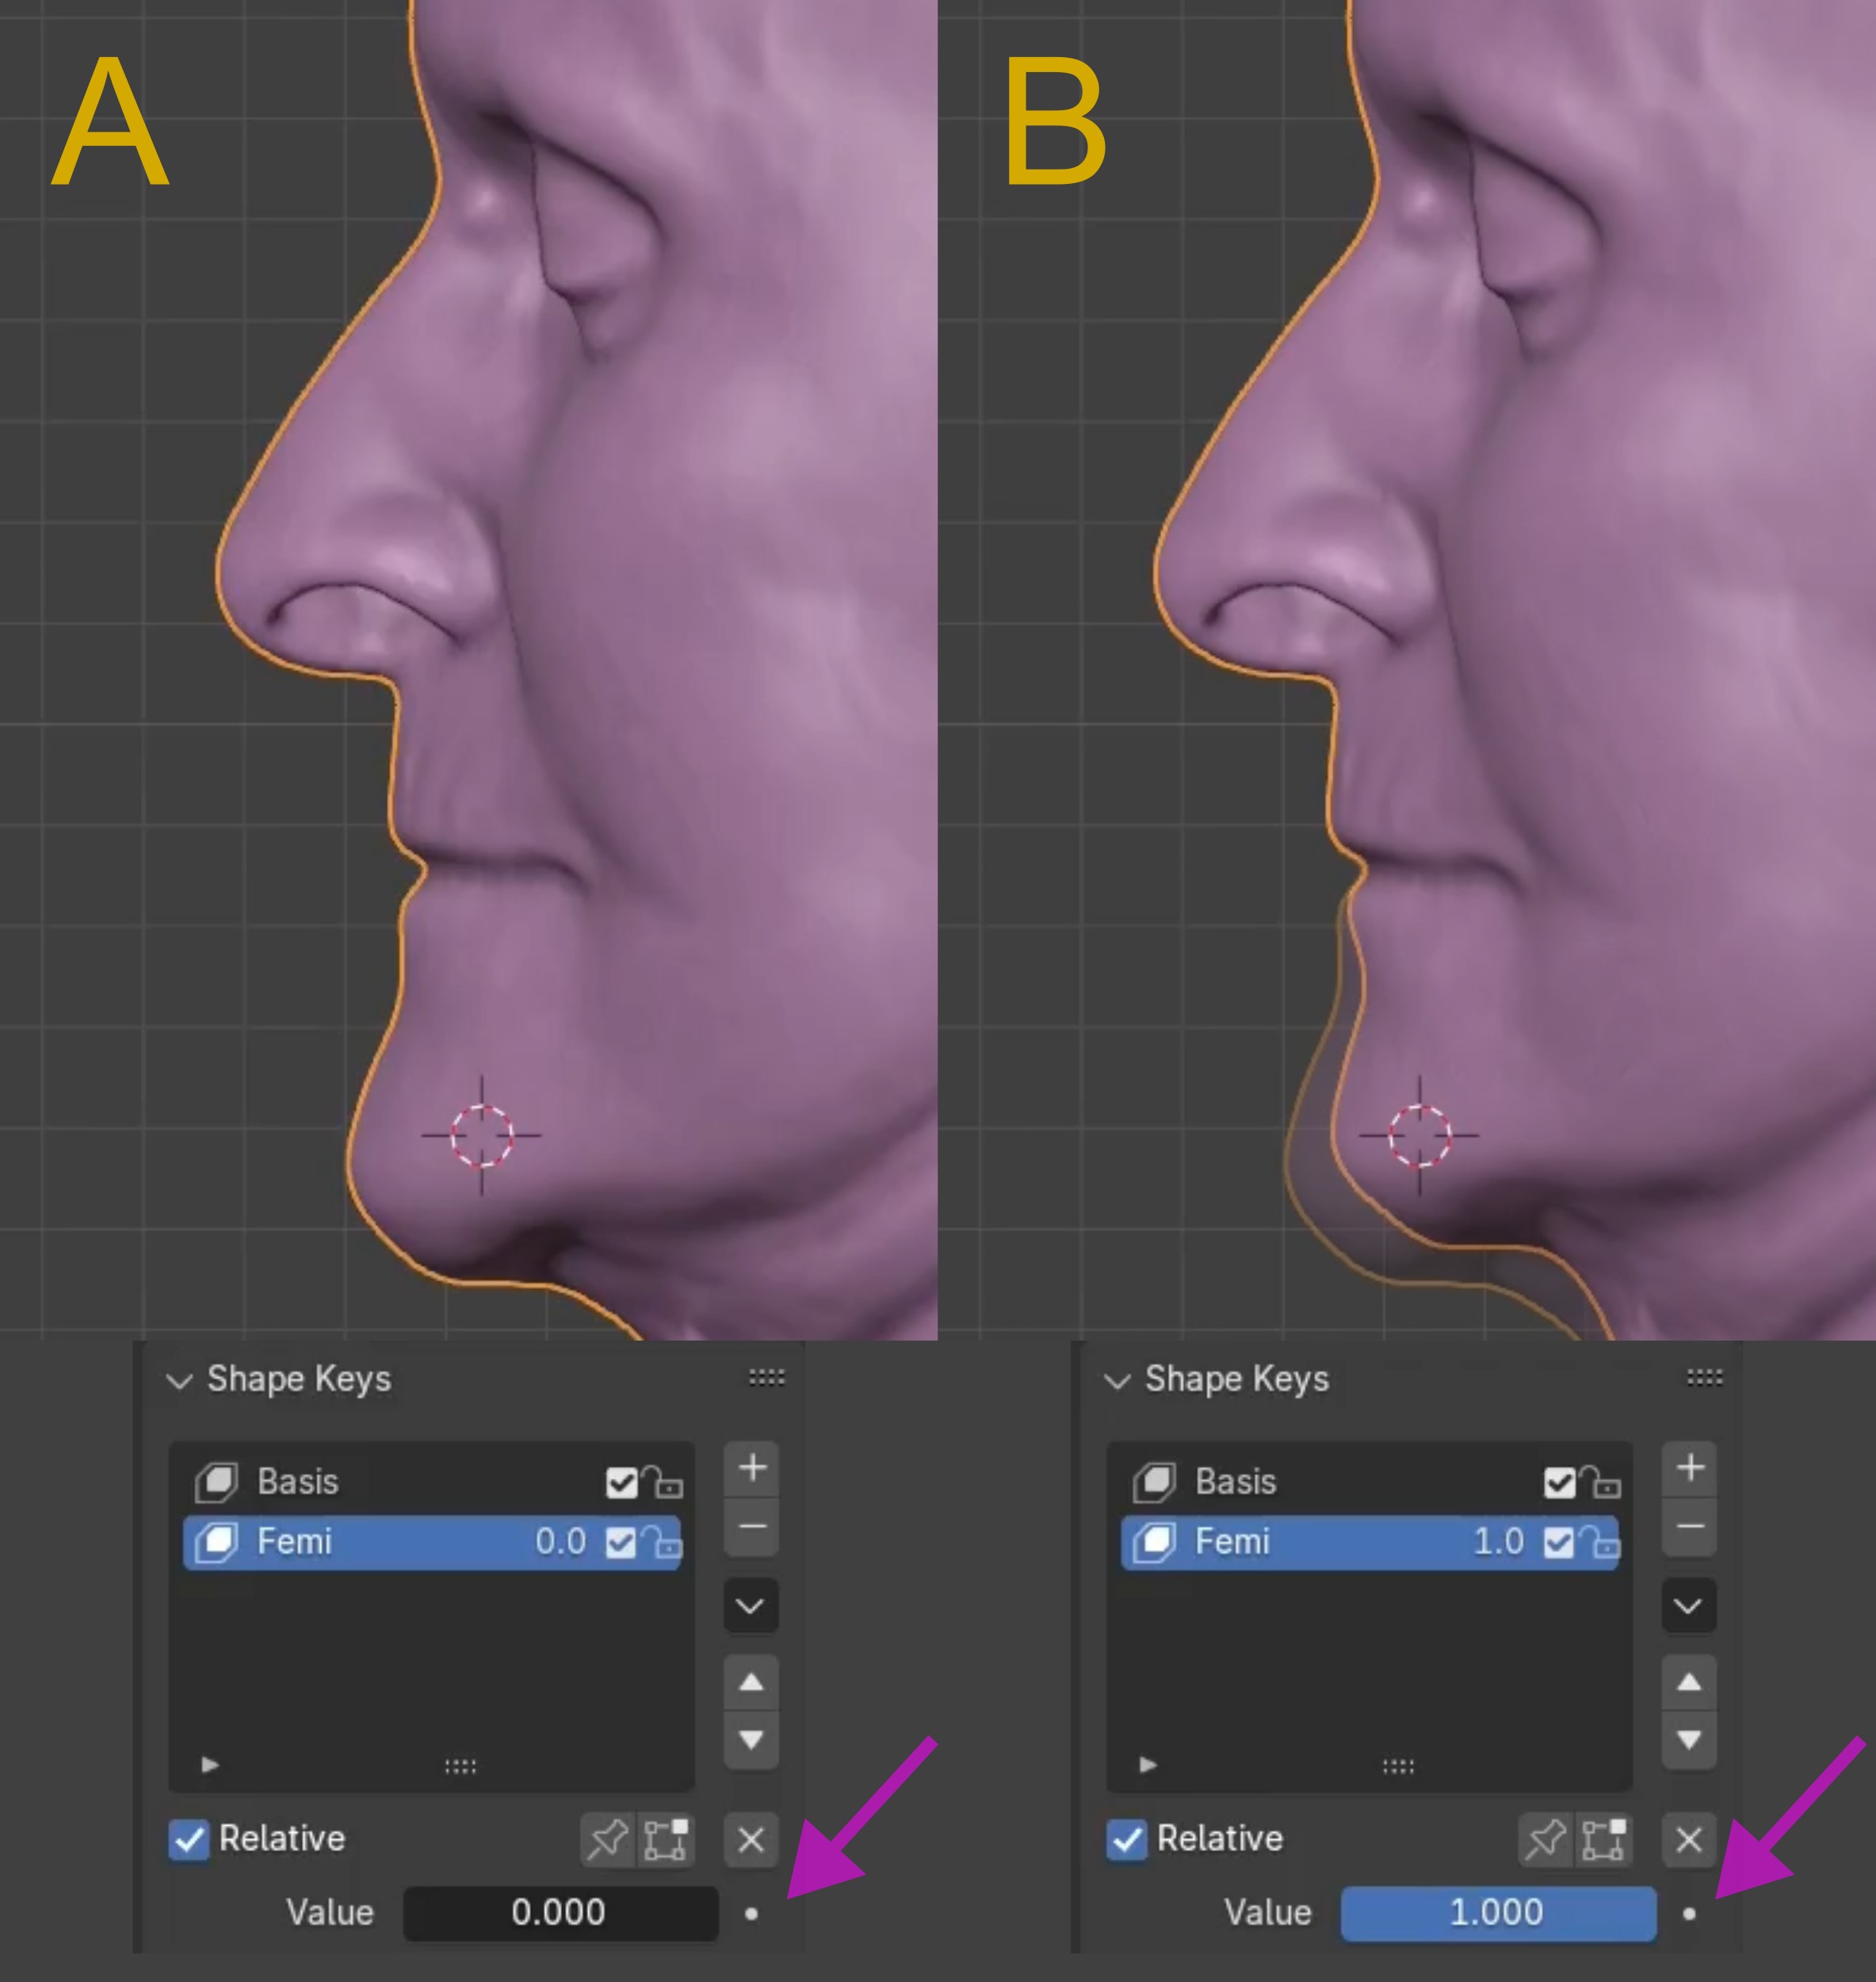Remove the shape key using panel B's minus

[x=1689, y=1527]
